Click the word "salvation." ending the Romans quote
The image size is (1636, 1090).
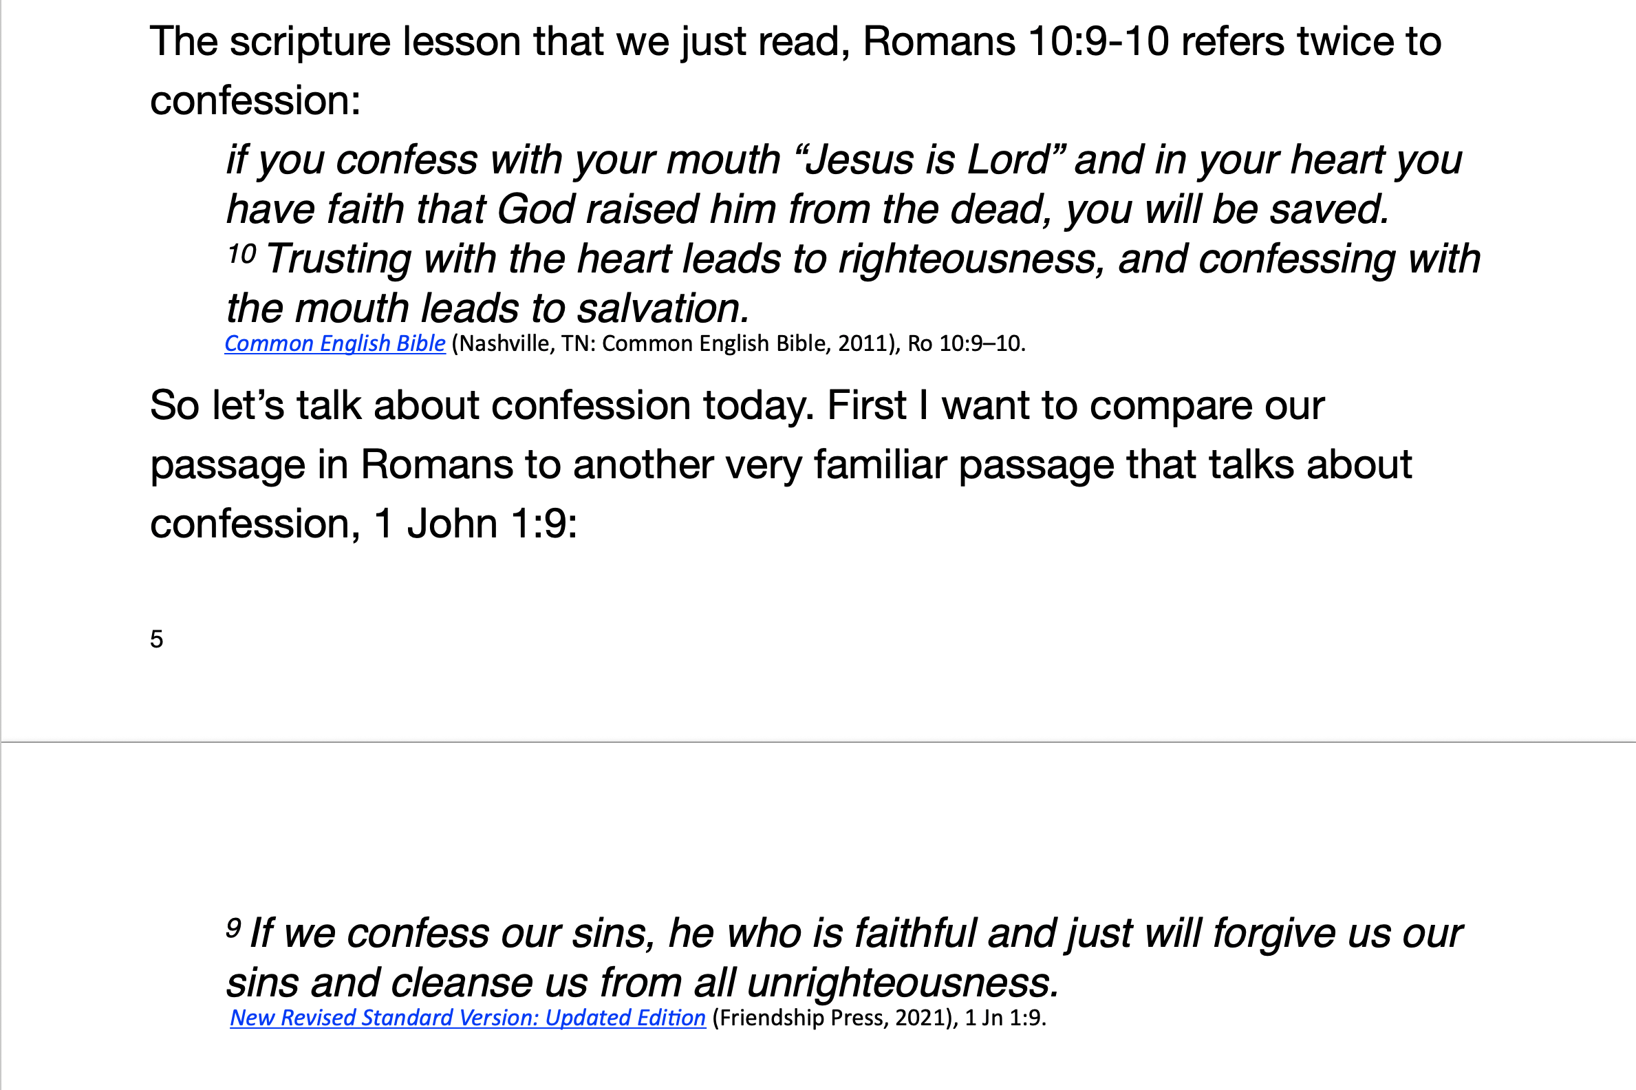pyautogui.click(x=663, y=309)
